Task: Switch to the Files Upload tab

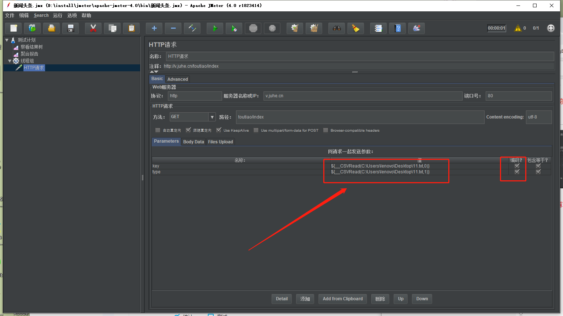Action: point(220,142)
